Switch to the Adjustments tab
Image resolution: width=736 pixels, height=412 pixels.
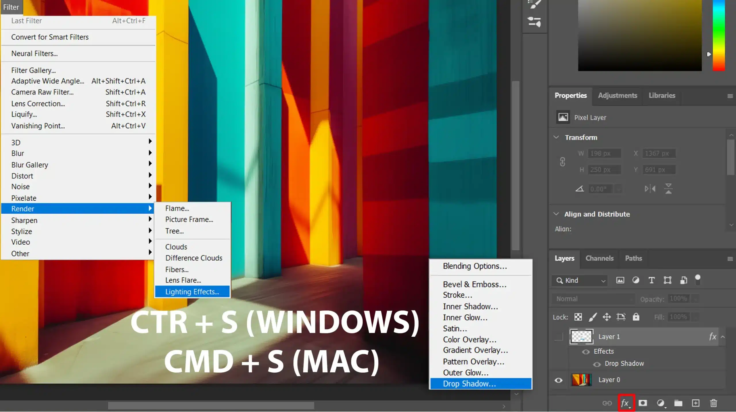point(618,95)
